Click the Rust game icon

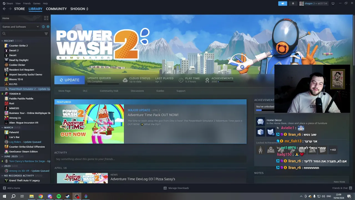[6, 103]
